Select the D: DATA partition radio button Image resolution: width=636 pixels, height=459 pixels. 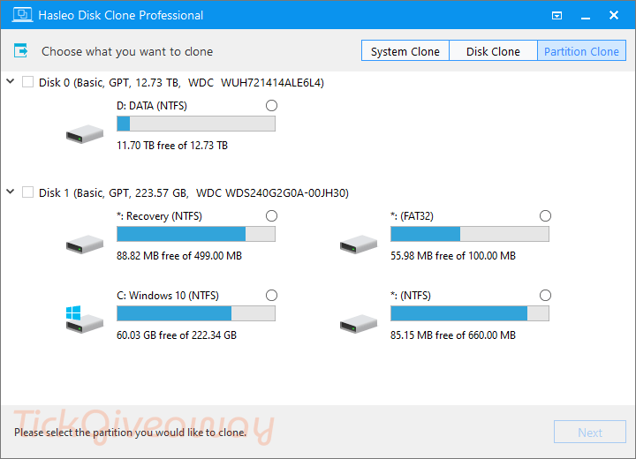tap(272, 106)
